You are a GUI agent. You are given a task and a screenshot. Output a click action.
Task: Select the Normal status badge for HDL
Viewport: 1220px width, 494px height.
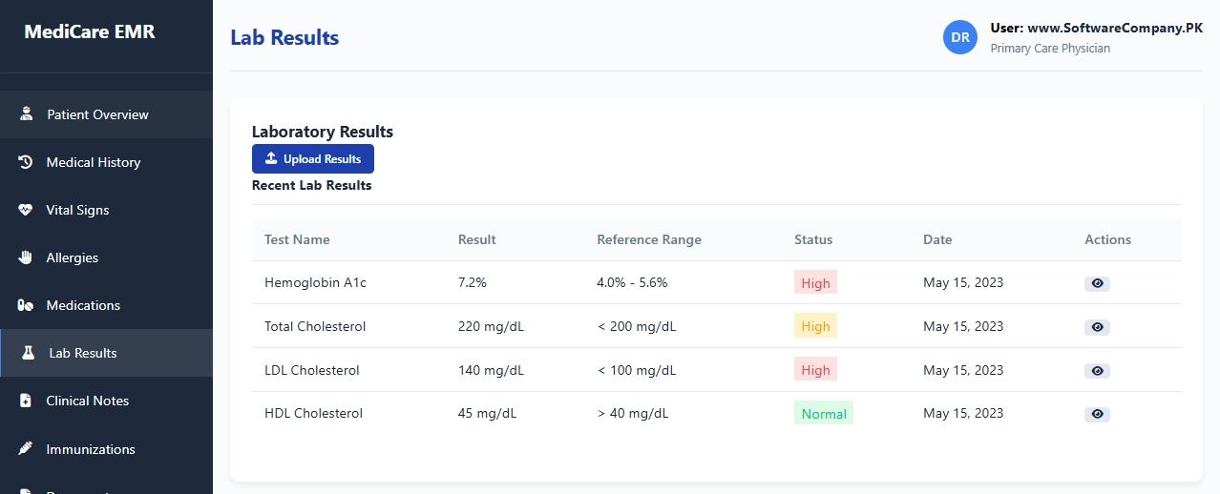tap(824, 414)
